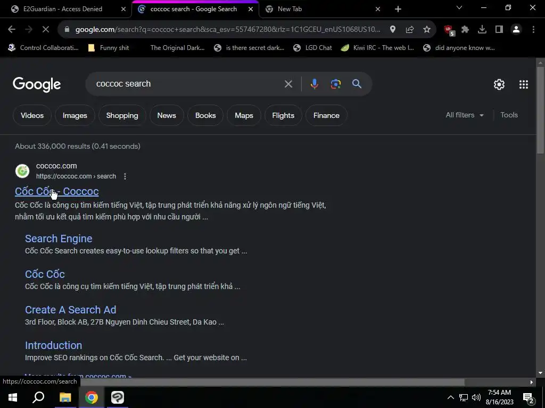The image size is (545, 408).
Task: Open Google quick settings gear
Action: 499,84
